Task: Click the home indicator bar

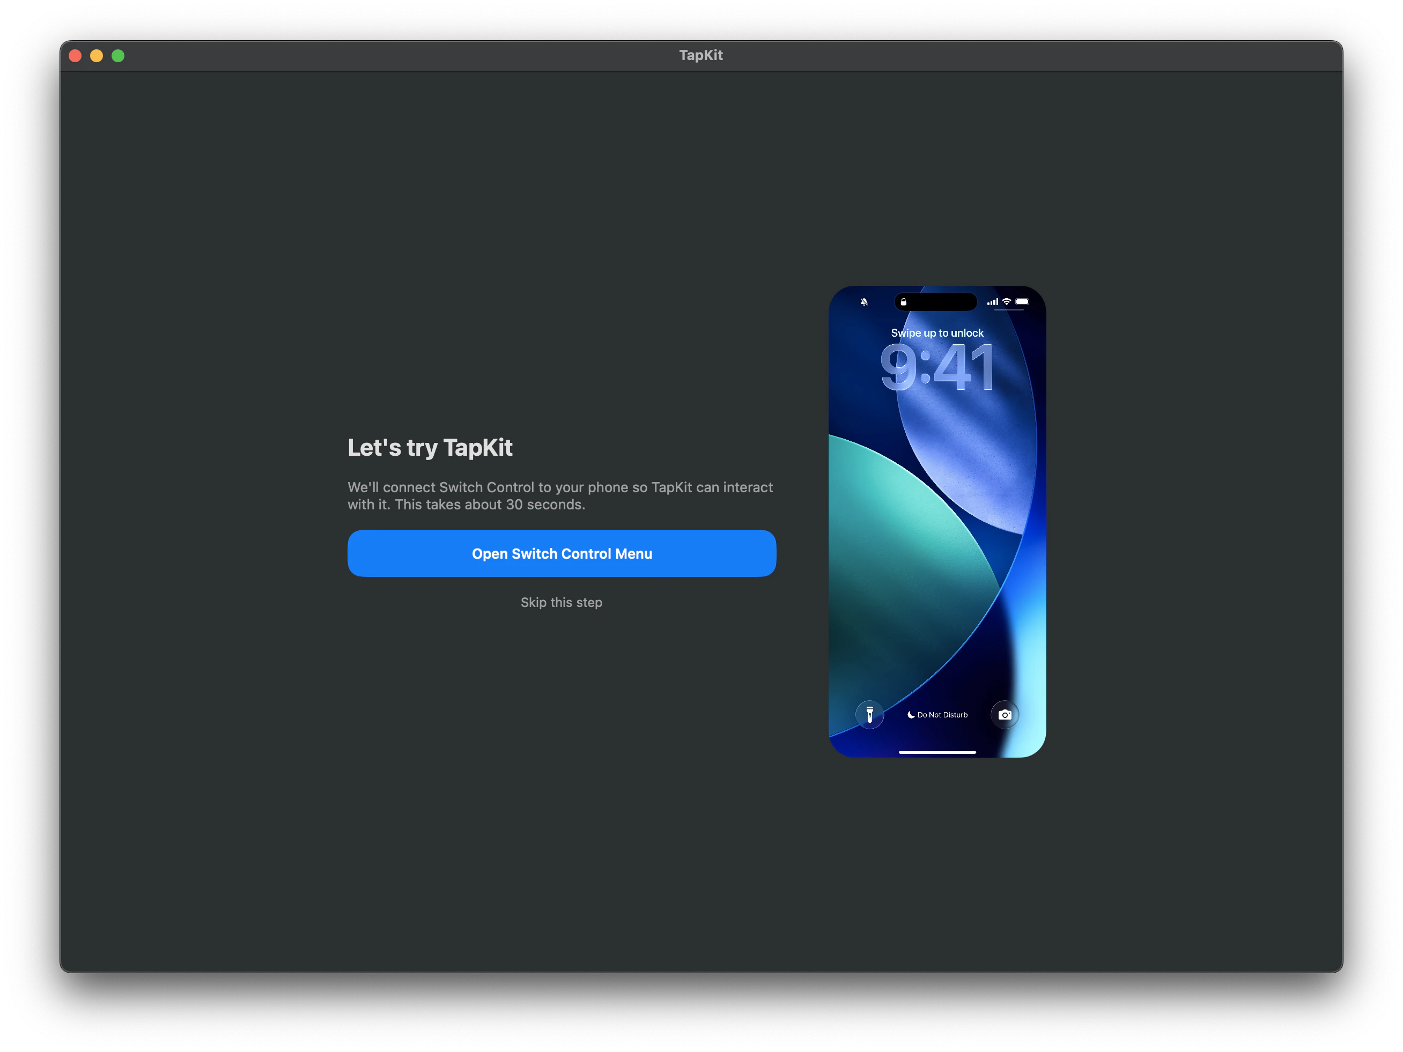Action: [936, 752]
